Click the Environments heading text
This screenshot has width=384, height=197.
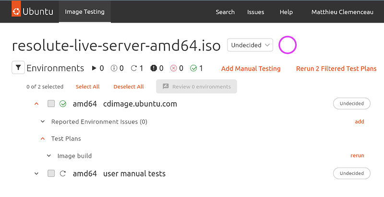(x=55, y=68)
